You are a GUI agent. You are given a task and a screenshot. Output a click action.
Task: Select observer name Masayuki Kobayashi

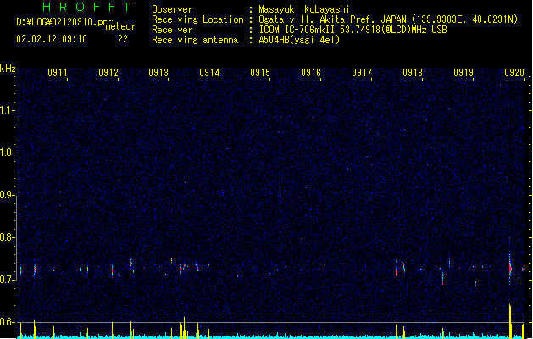coord(304,9)
